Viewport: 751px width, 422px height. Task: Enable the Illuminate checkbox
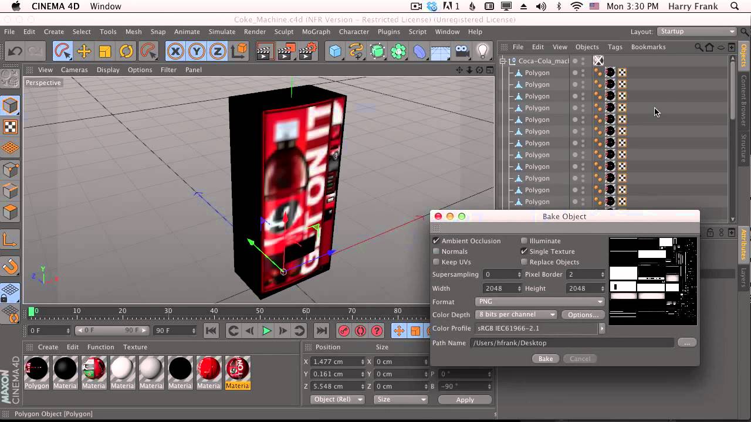coord(524,241)
